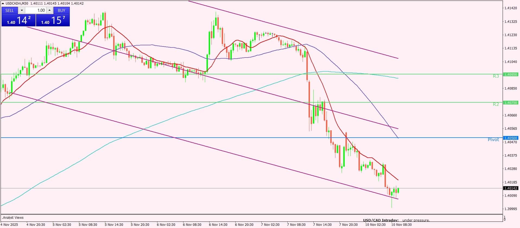The width and height of the screenshot is (520, 228).
Task: Click the 5 Nov 20:30 time axis label
Action: [x=140, y=225]
